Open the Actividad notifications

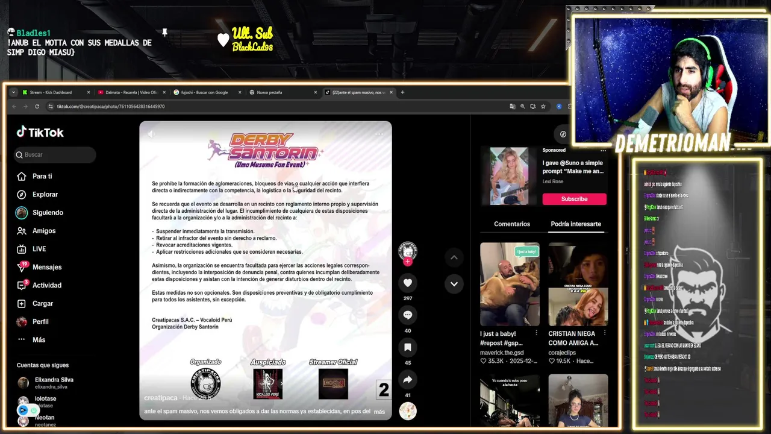pos(47,285)
